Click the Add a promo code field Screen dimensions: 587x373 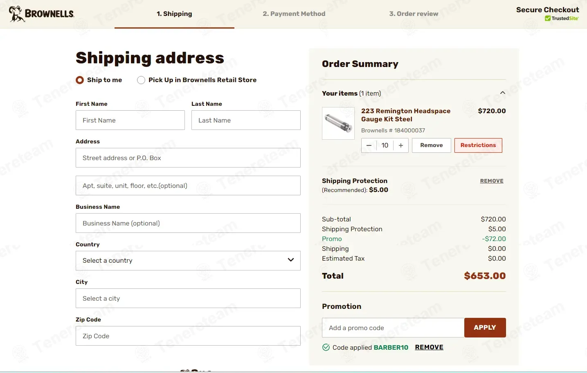pyautogui.click(x=393, y=328)
